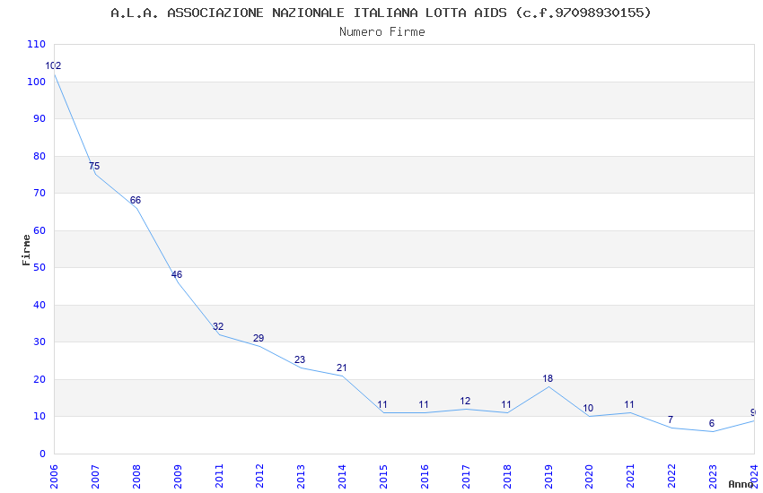Click x-axis year 2011

218,477
